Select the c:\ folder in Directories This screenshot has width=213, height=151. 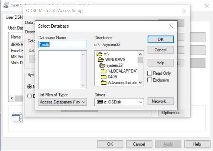(x=106, y=54)
